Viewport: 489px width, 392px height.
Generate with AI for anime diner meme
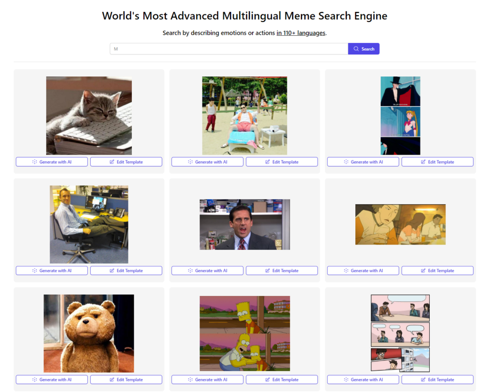pyautogui.click(x=363, y=271)
